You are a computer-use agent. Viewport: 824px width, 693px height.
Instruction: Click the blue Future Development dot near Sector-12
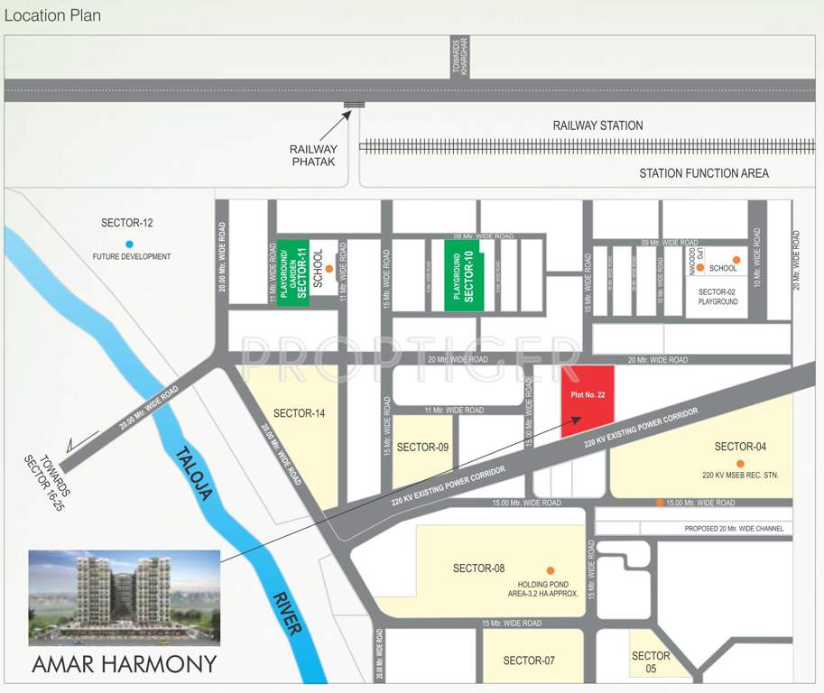(128, 243)
